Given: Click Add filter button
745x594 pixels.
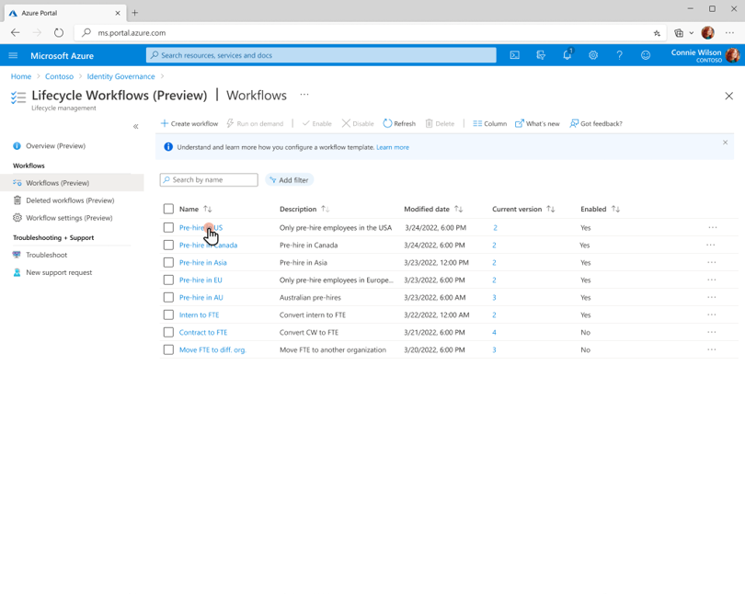Looking at the screenshot, I should coord(289,180).
